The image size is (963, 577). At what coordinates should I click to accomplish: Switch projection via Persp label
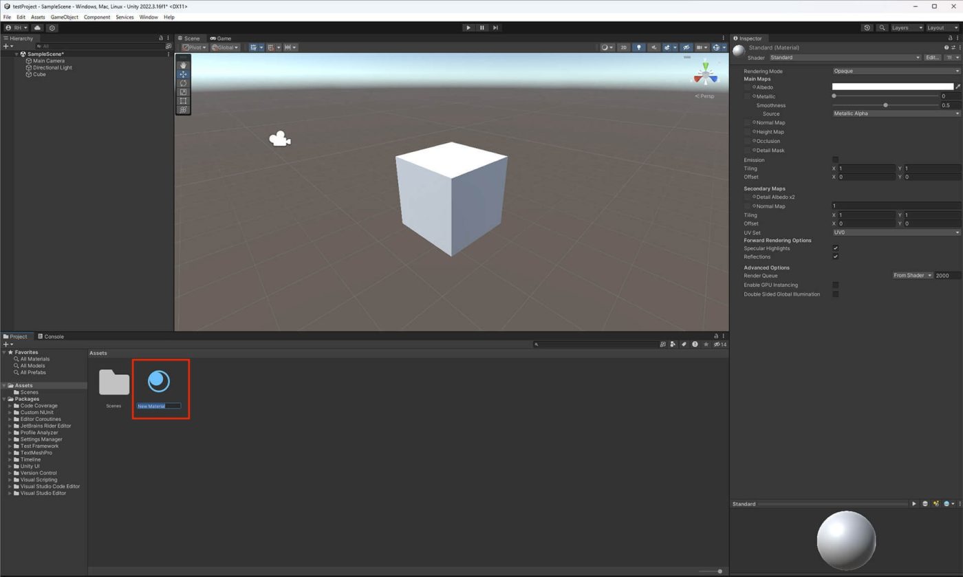705,96
